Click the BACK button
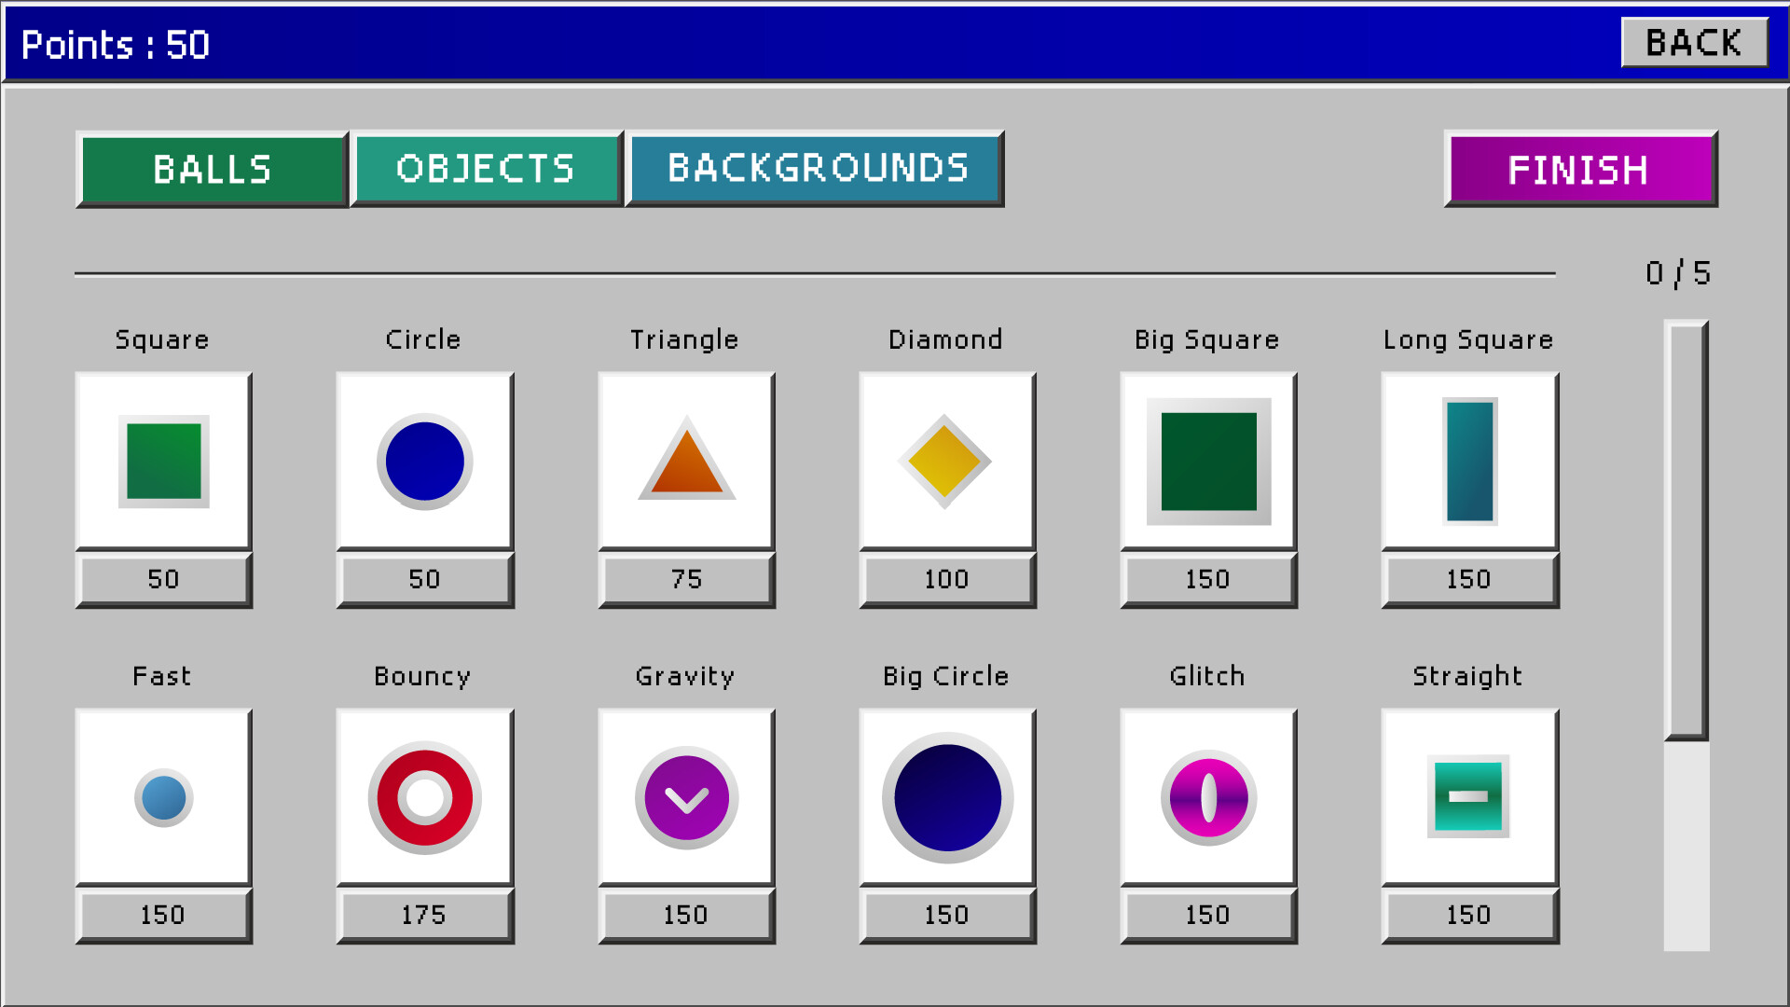This screenshot has height=1007, width=1790. pyautogui.click(x=1694, y=41)
